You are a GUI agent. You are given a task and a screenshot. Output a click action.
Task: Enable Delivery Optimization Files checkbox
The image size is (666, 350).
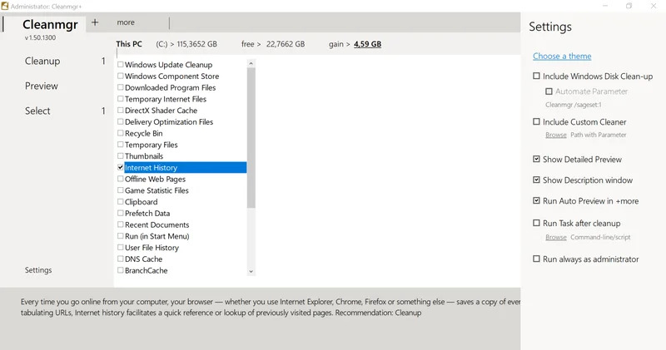pos(121,121)
